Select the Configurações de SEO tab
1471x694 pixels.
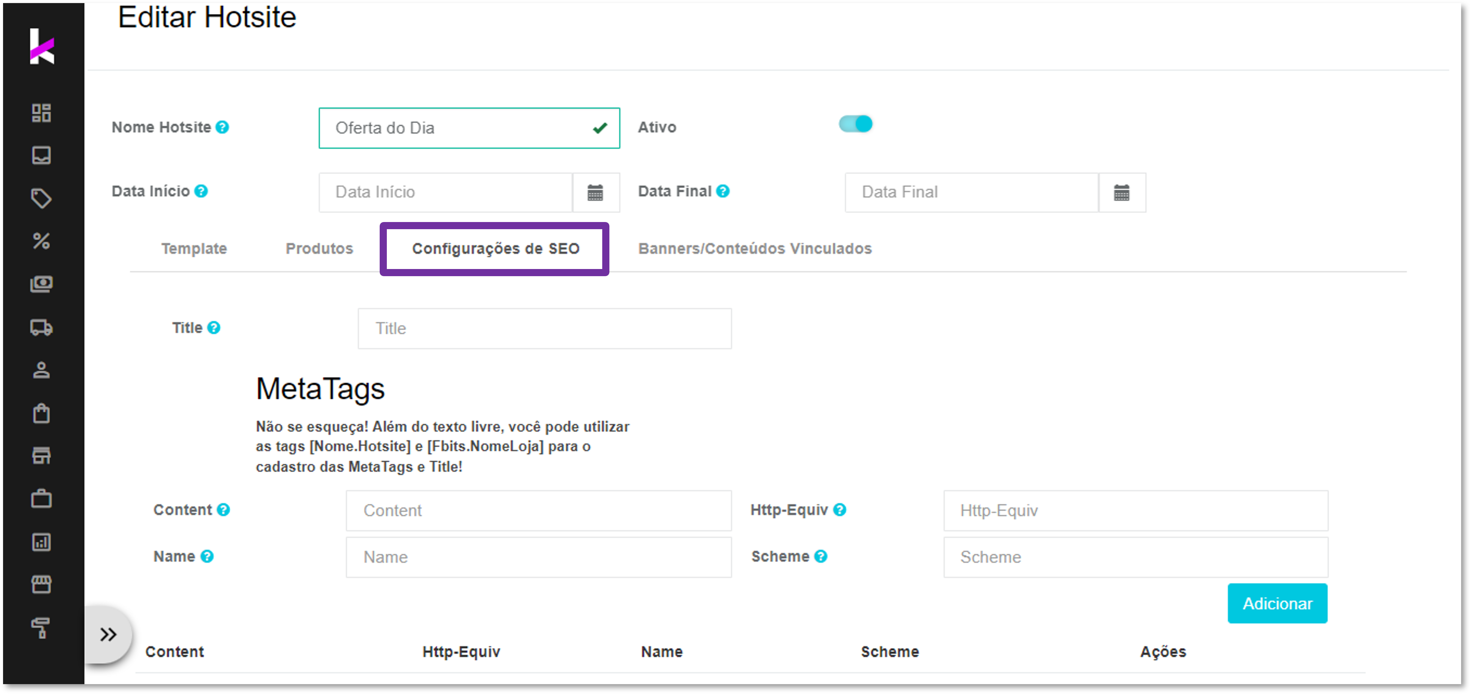coord(496,249)
